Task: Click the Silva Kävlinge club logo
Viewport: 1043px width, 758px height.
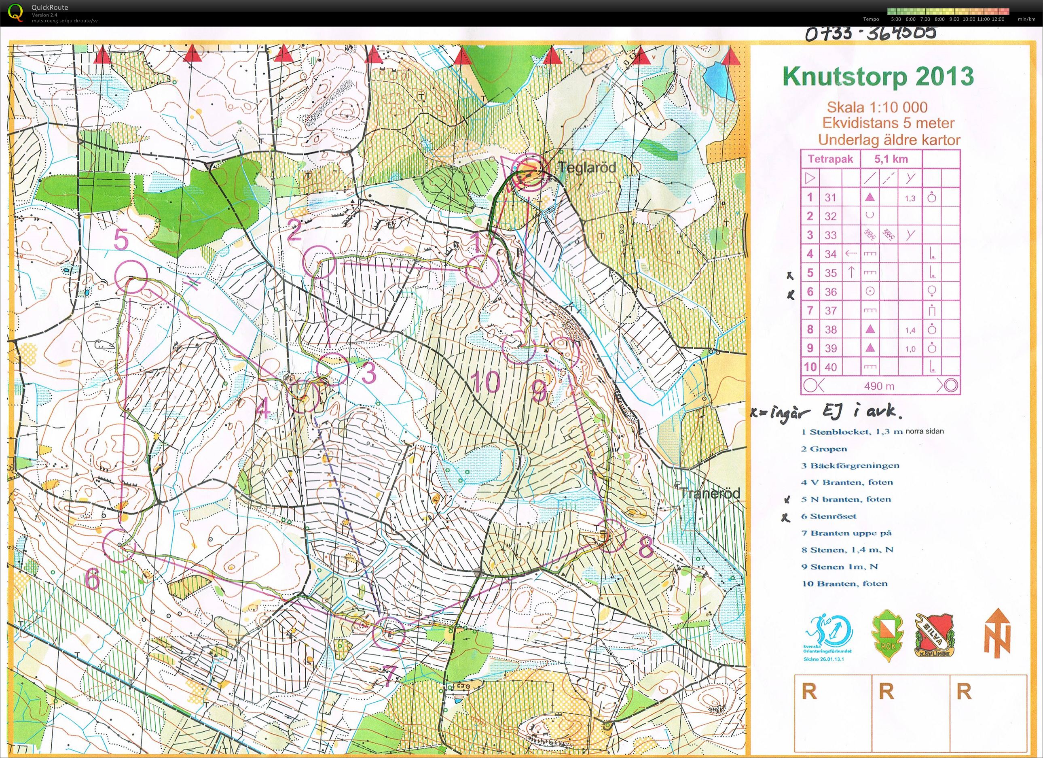Action: coord(934,635)
